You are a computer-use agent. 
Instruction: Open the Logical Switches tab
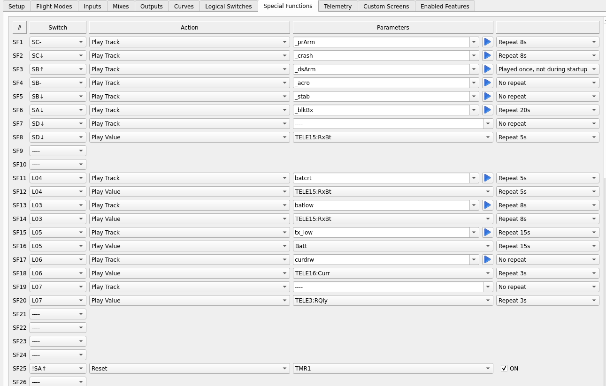click(229, 7)
